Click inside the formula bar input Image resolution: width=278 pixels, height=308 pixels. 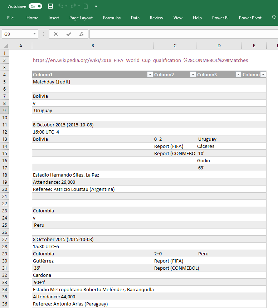point(184,34)
